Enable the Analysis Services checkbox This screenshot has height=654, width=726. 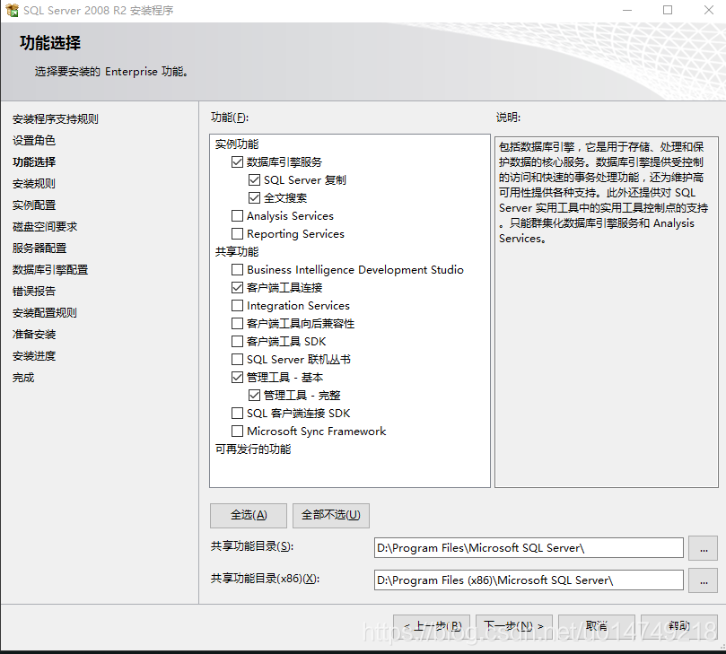237,215
